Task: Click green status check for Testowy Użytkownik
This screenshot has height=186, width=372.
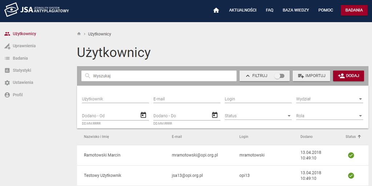Action: (351, 175)
